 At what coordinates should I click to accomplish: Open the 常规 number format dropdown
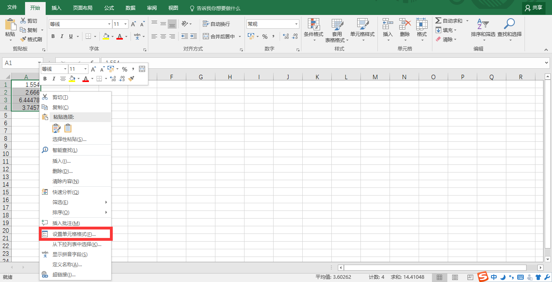[297, 24]
